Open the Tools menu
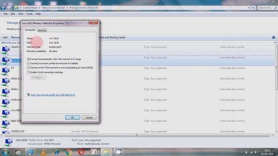 click(x=30, y=14)
